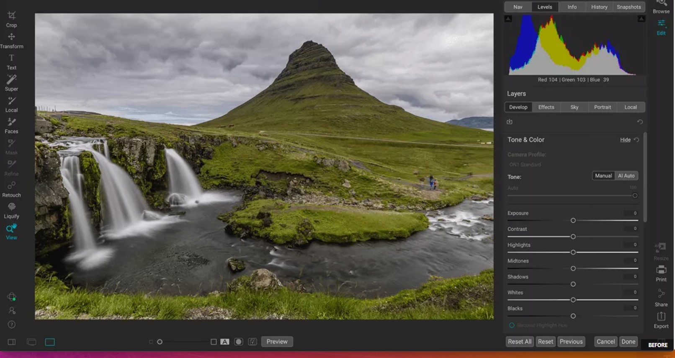Viewport: 675px width, 358px height.
Task: Open the Sky tab
Action: tap(575, 107)
